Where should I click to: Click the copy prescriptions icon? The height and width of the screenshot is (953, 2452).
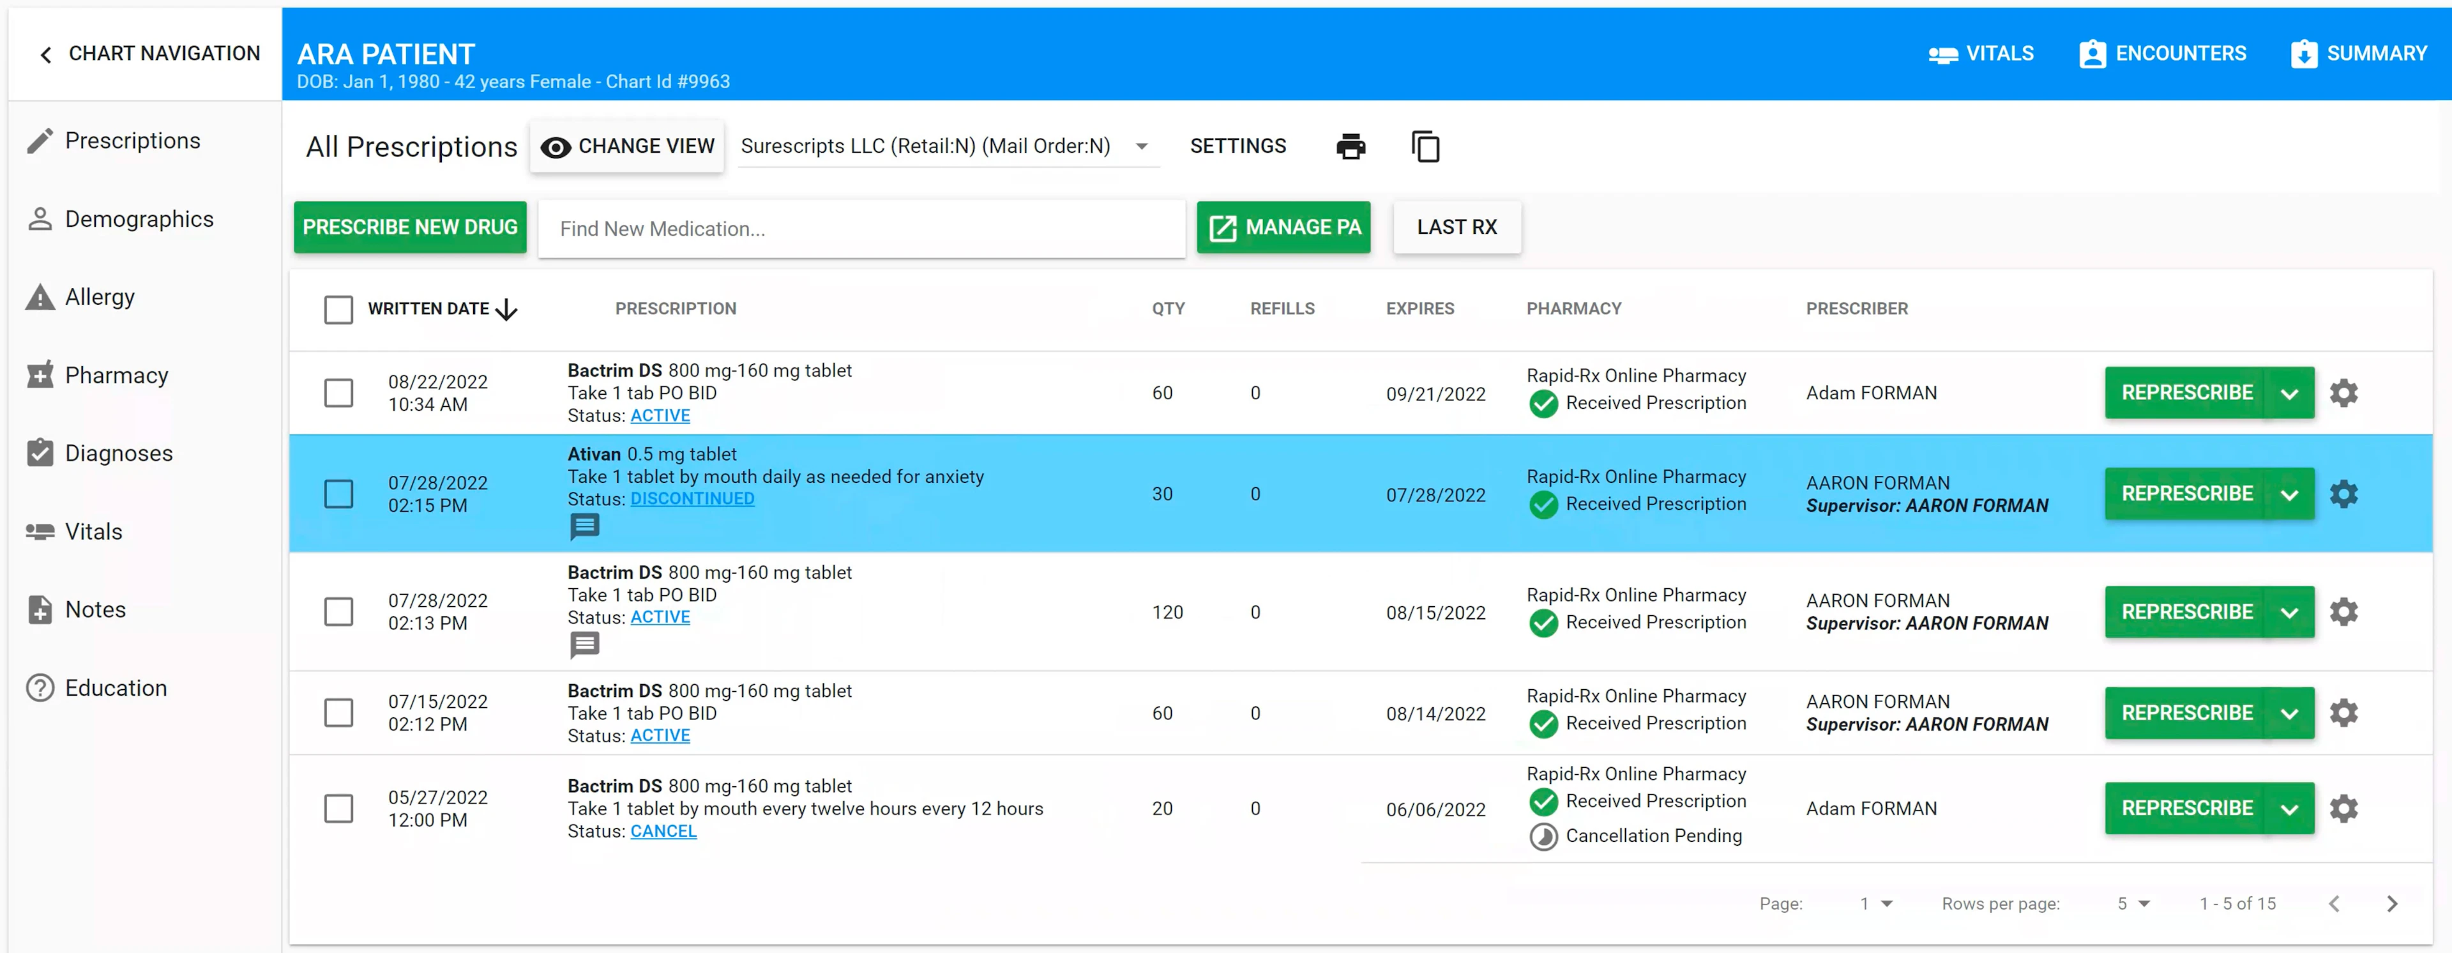pos(1426,147)
